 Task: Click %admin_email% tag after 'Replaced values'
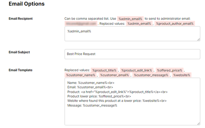(139, 24)
